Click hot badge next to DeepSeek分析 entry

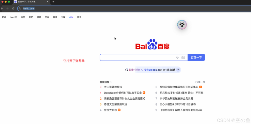pos(144,92)
